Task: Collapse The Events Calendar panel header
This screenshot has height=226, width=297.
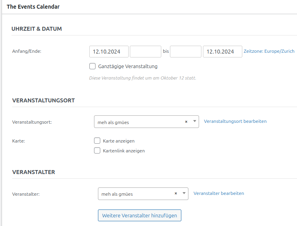Action: pos(33,7)
